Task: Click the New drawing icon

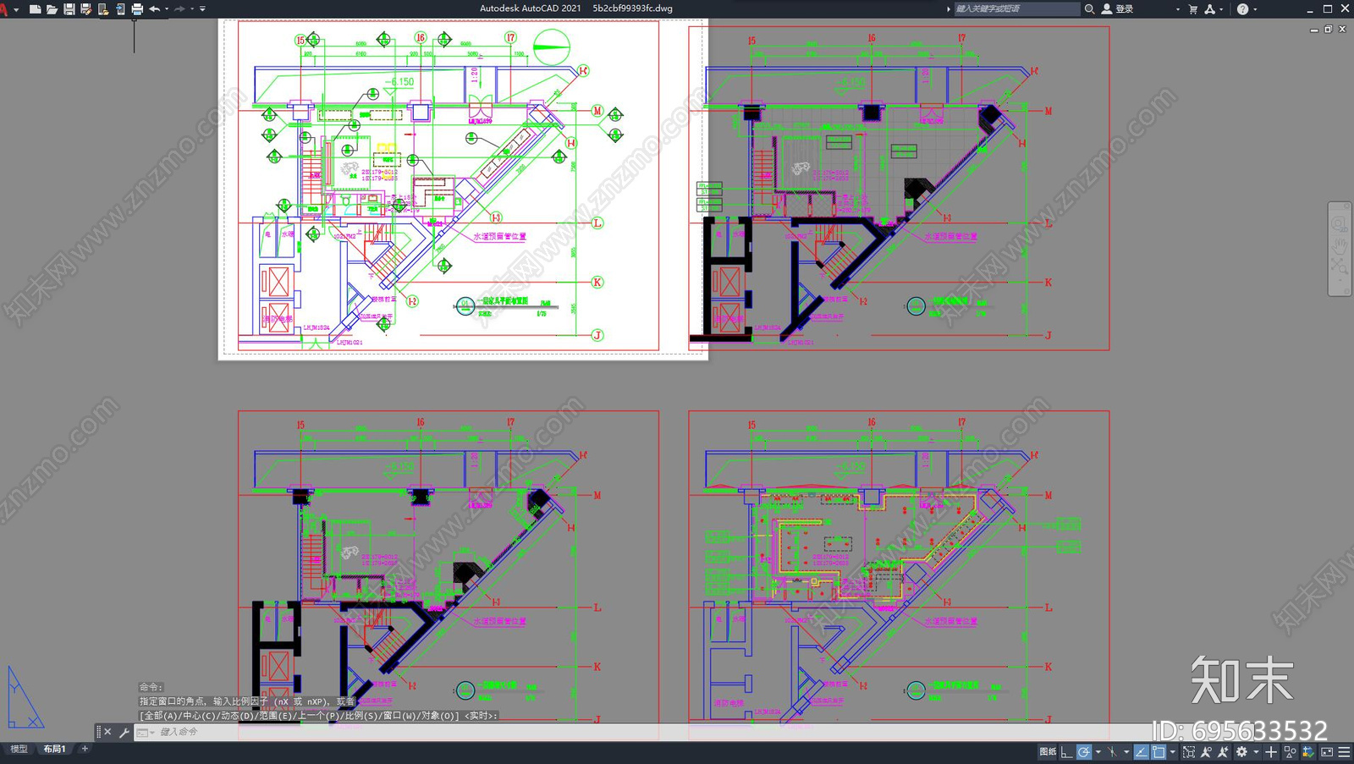Action: [35, 9]
